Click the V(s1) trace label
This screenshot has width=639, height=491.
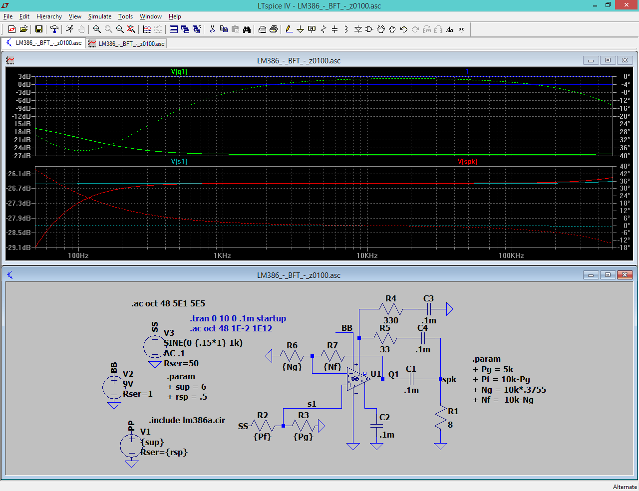pos(179,161)
